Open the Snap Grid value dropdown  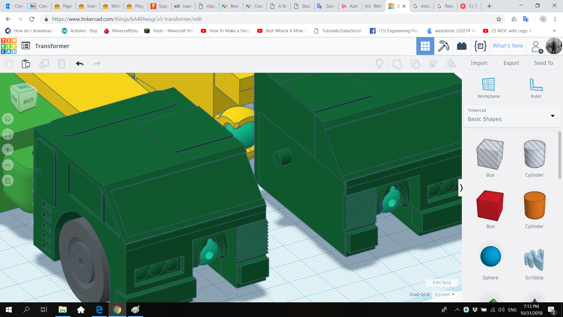point(445,294)
